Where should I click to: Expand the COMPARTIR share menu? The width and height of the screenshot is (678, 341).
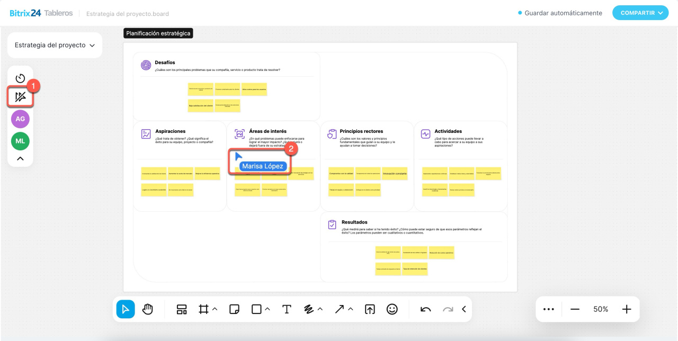click(x=640, y=13)
